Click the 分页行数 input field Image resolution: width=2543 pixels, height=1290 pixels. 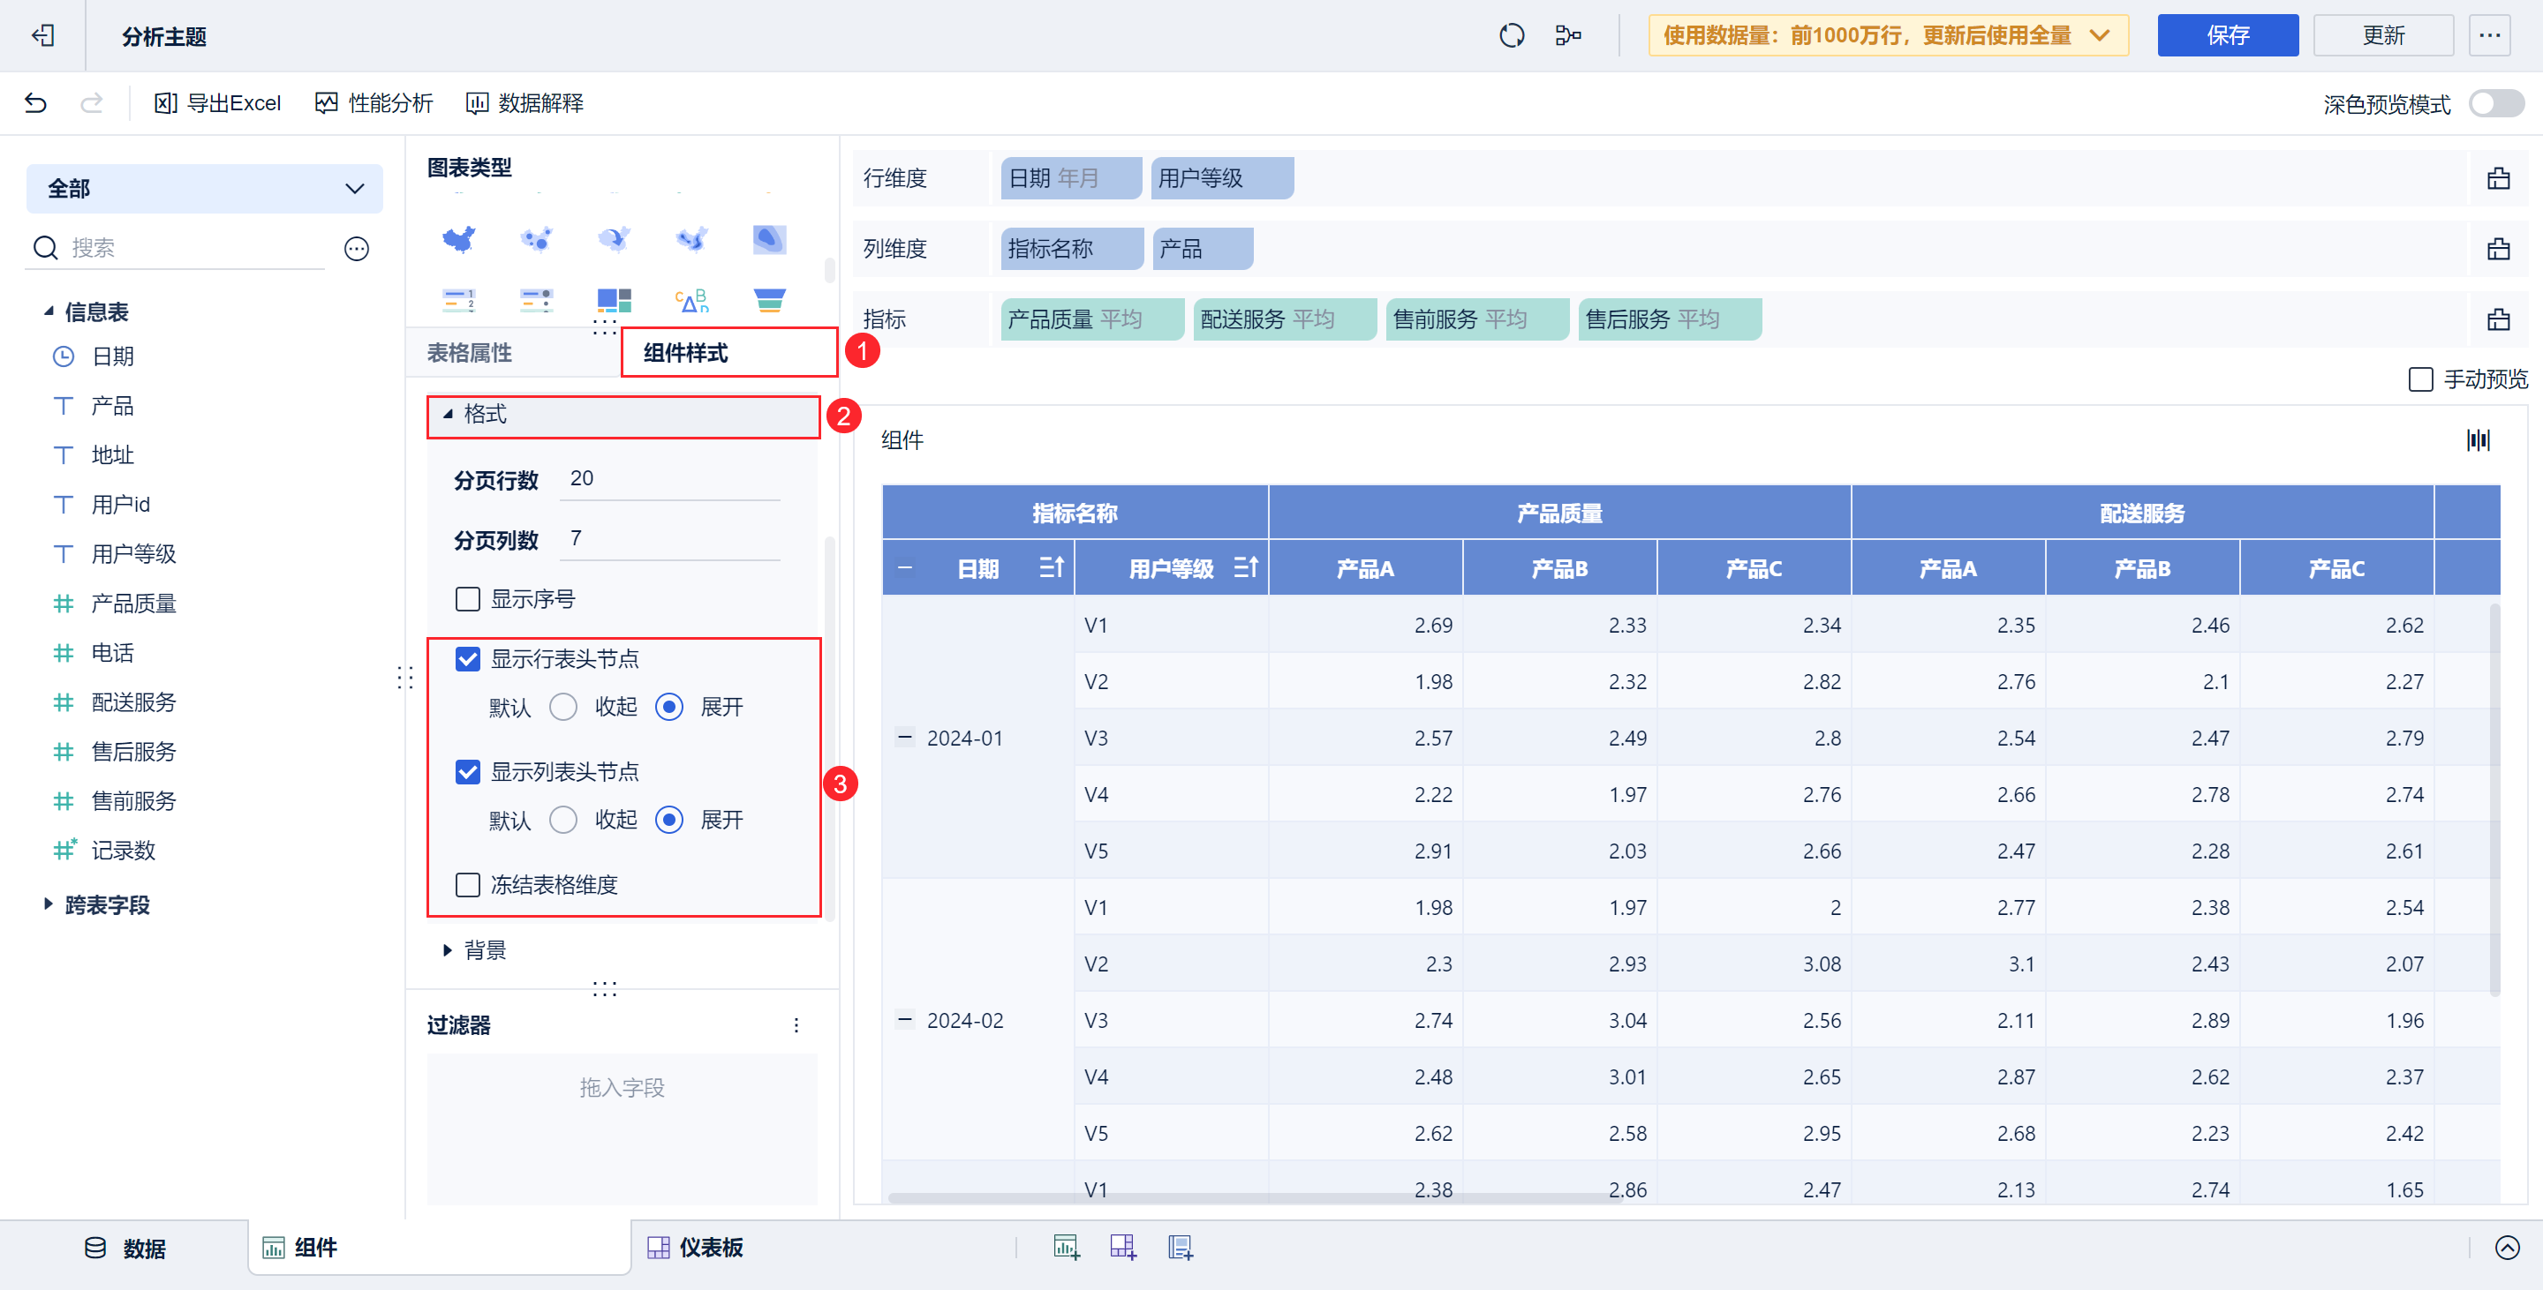coord(669,478)
